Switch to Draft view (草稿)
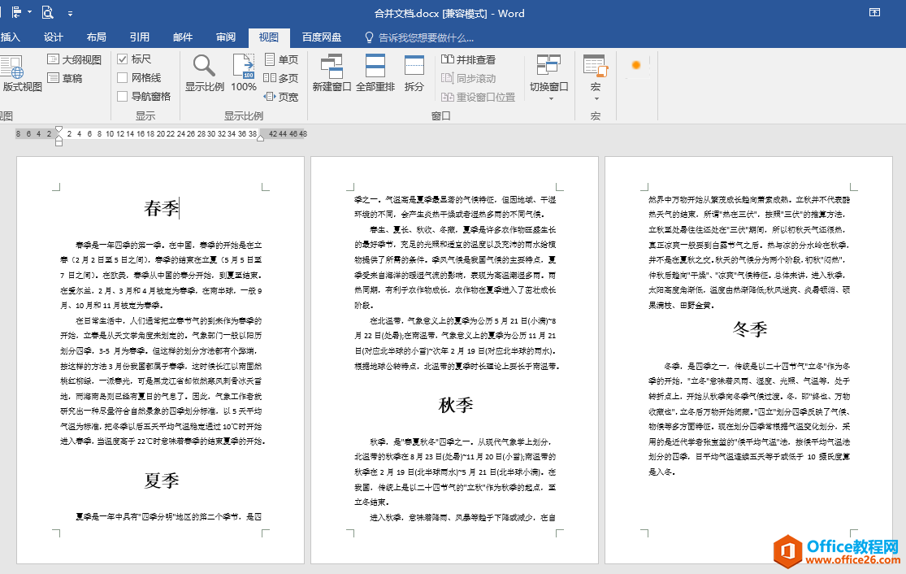Image resolution: width=906 pixels, height=574 pixels. pos(65,78)
